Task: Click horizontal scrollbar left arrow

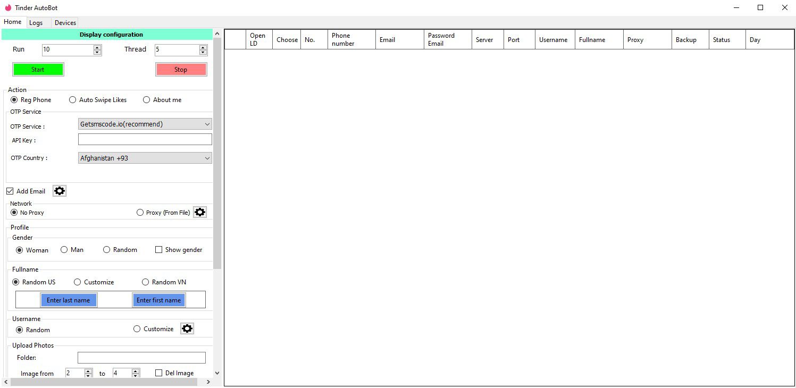Action: click(x=6, y=382)
